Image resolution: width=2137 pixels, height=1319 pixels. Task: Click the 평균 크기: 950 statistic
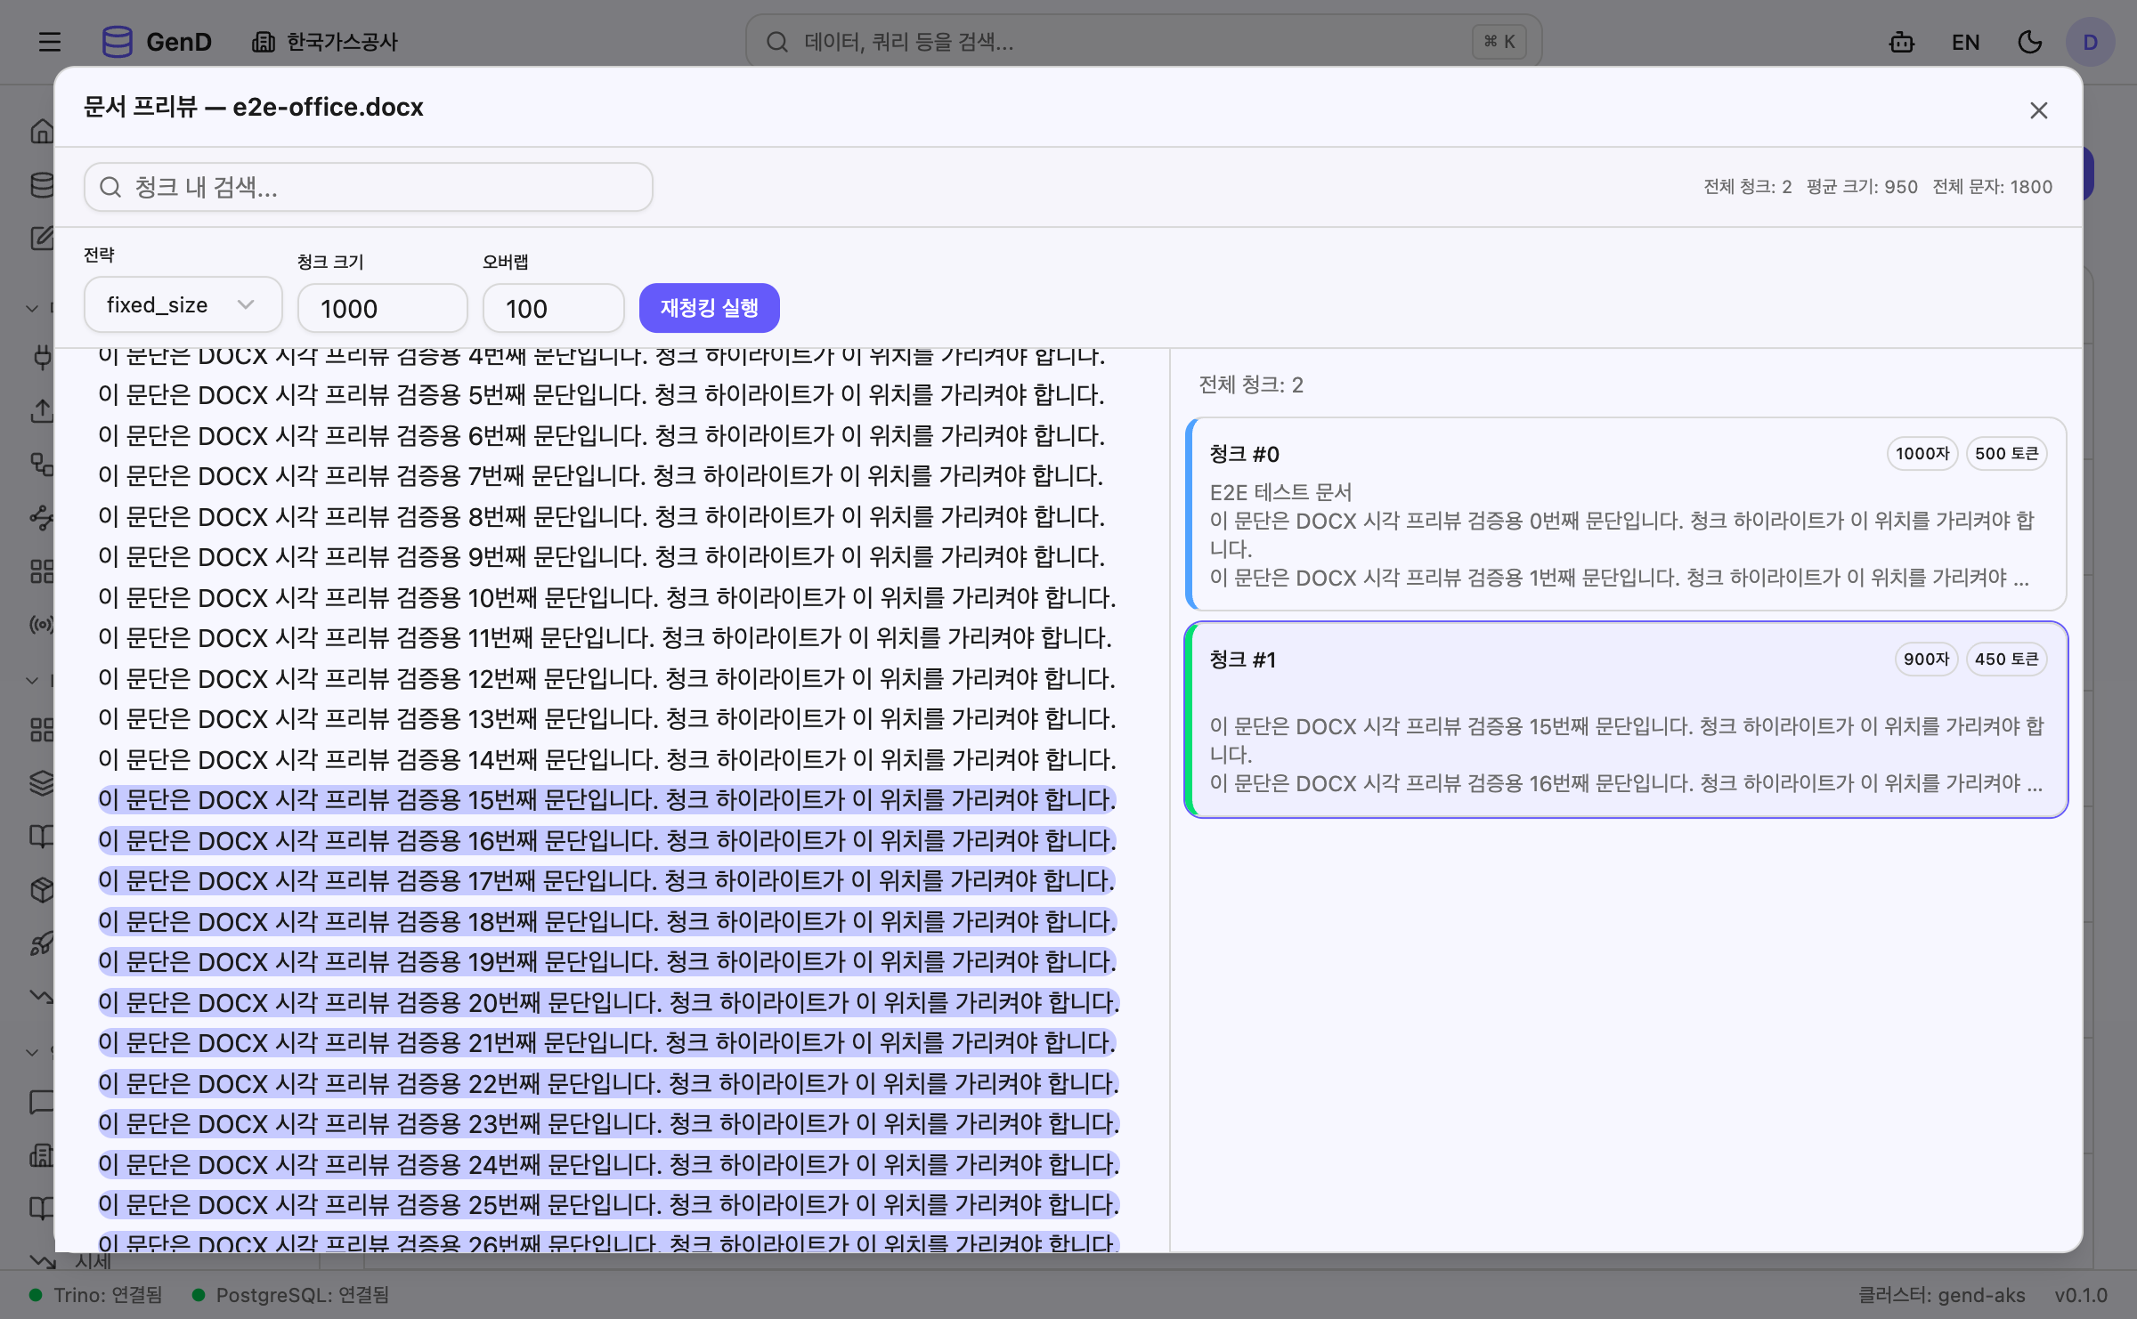1862,187
